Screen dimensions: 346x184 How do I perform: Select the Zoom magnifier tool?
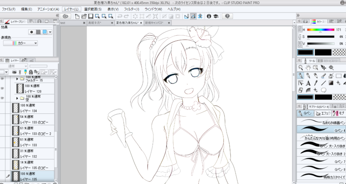300,68
